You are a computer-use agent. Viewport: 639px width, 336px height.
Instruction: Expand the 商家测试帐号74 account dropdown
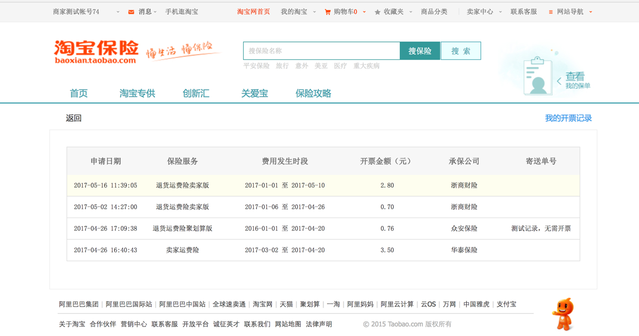point(118,12)
